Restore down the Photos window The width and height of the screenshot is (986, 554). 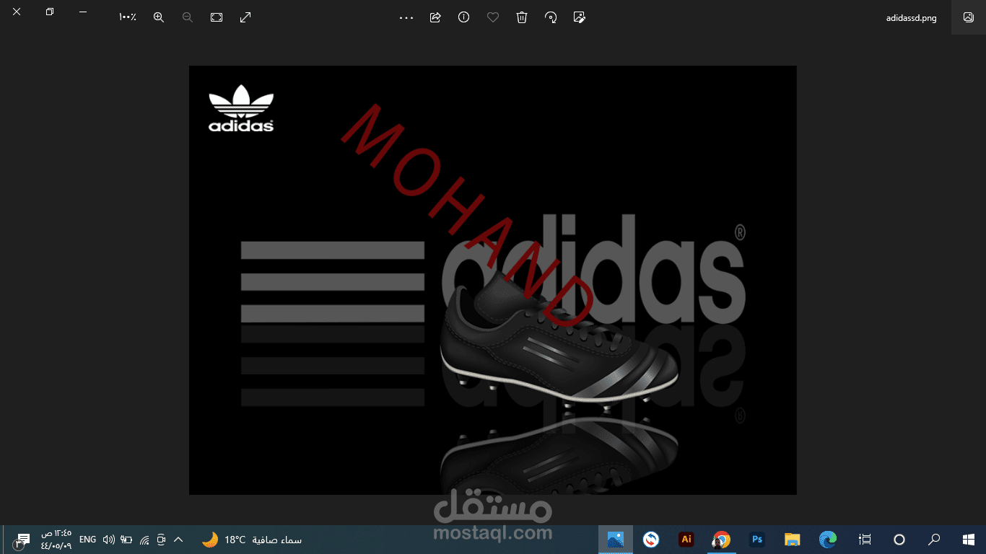pos(50,12)
